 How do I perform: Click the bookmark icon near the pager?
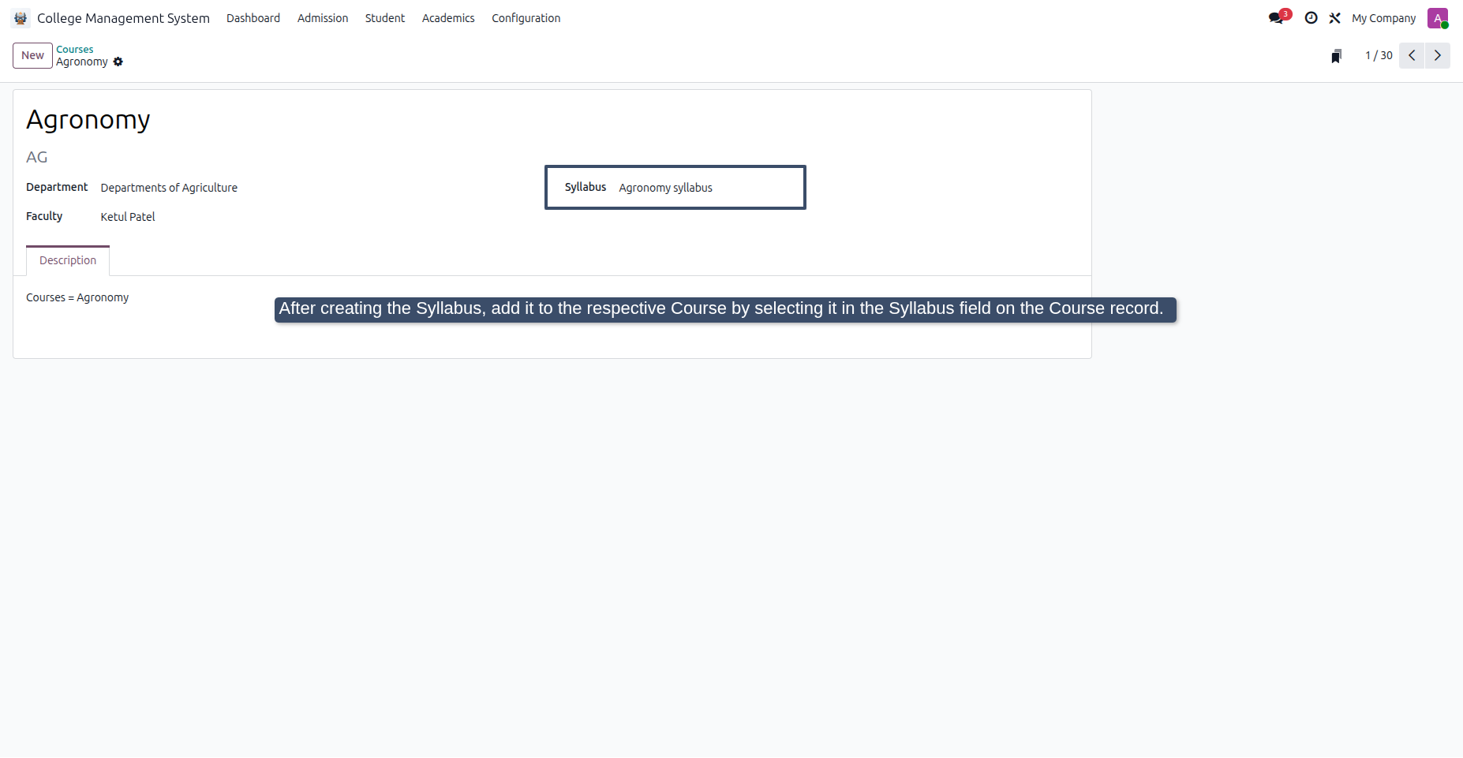[1336, 56]
